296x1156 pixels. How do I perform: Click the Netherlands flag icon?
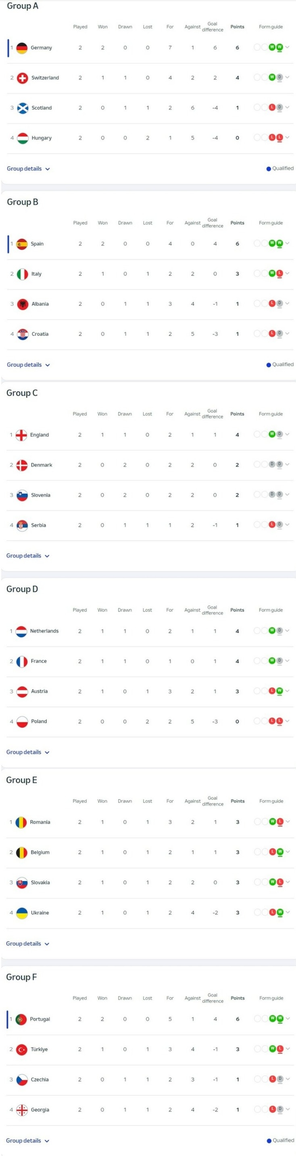point(21,631)
